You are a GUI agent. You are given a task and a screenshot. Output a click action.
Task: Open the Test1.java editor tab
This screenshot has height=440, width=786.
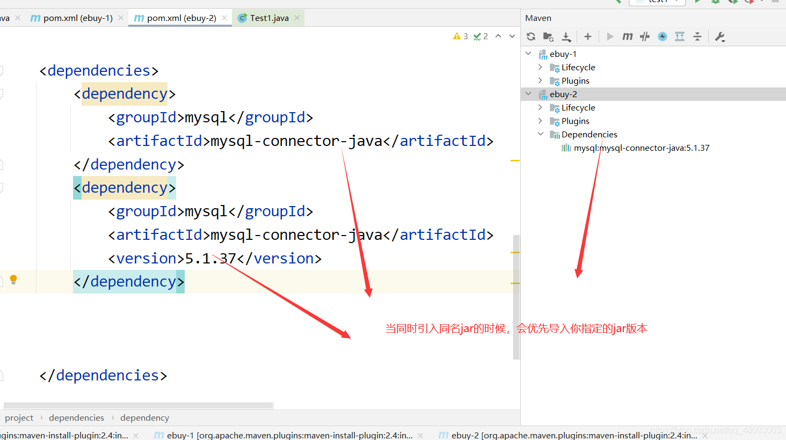tap(270, 18)
